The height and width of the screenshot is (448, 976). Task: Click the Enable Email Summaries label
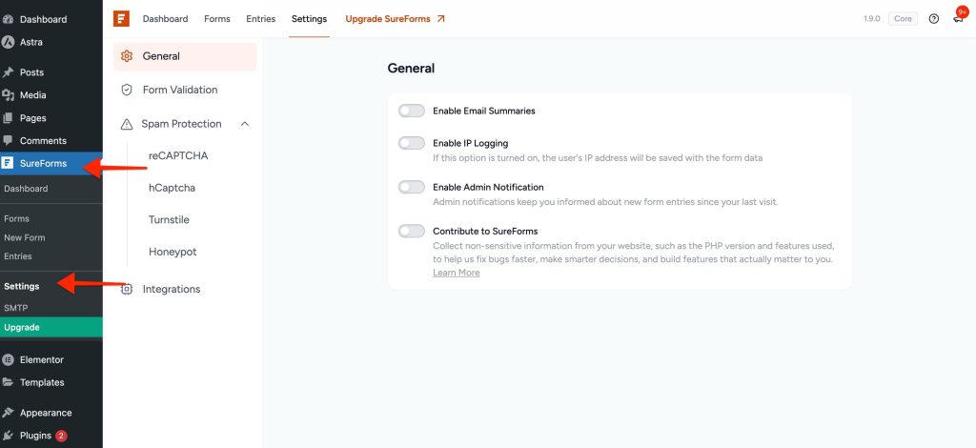pos(483,111)
